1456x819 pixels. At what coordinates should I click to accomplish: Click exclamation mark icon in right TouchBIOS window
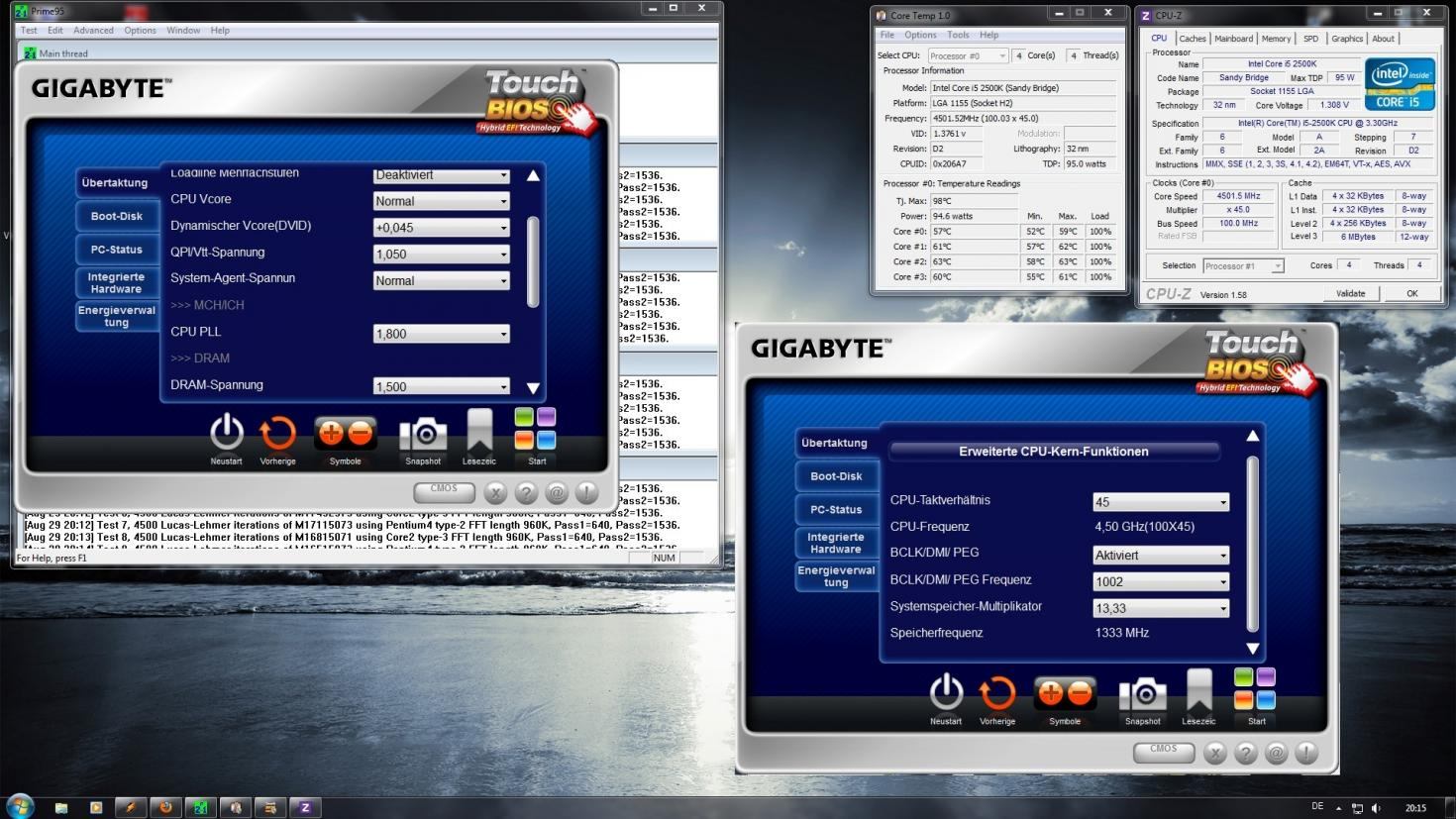coord(1305,754)
